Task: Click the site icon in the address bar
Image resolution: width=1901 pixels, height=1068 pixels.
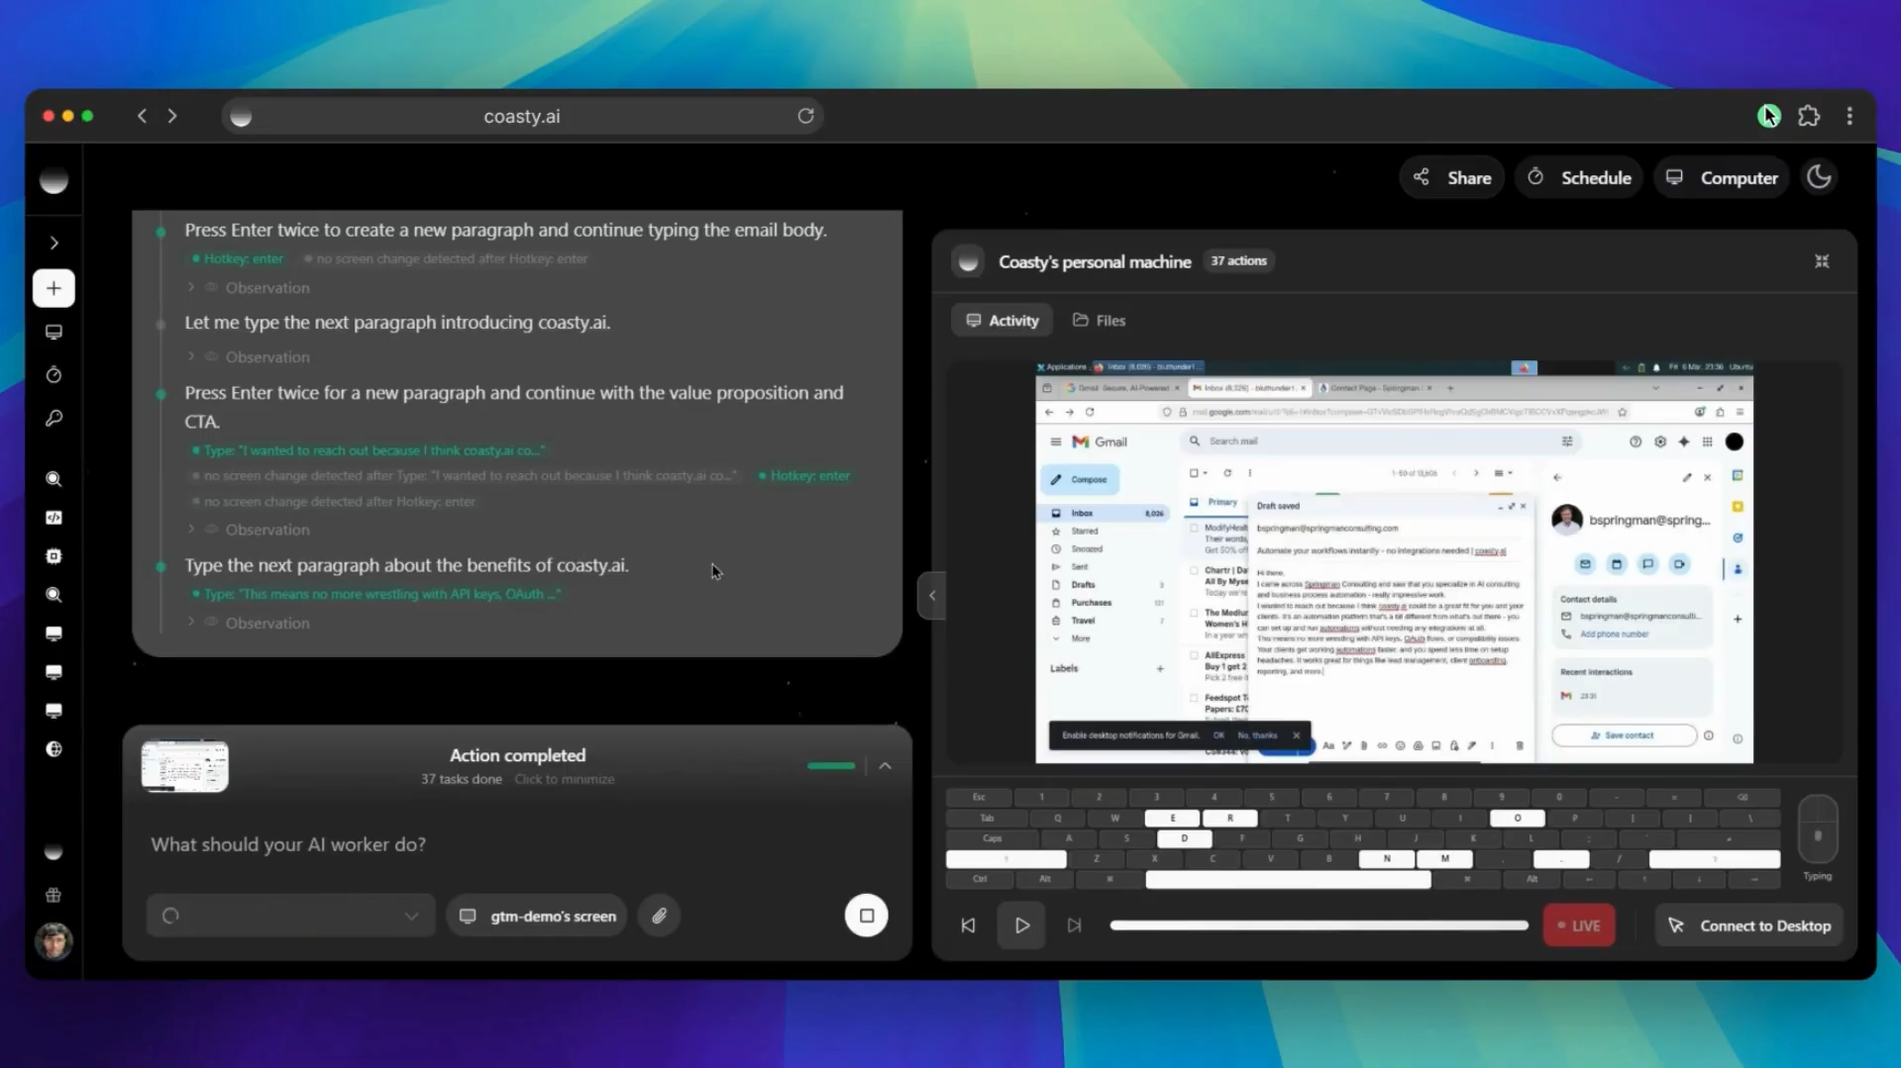Action: 241,117
